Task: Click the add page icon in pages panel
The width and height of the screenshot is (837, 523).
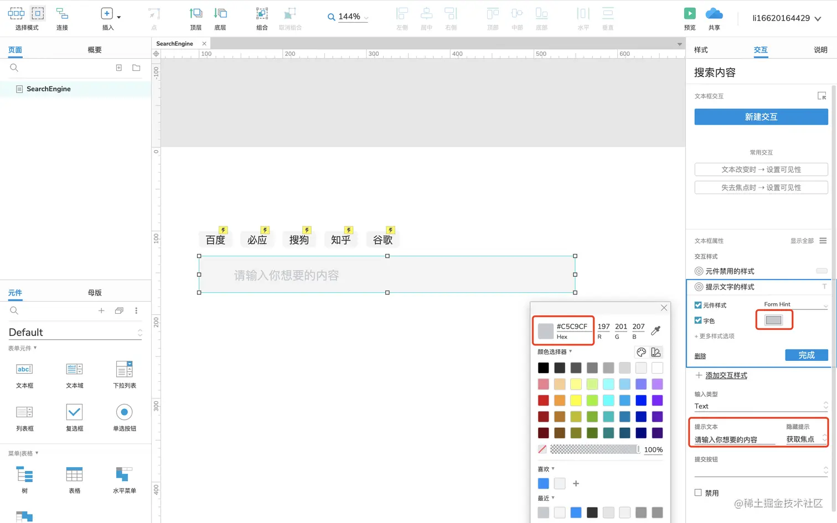Action: click(x=118, y=68)
